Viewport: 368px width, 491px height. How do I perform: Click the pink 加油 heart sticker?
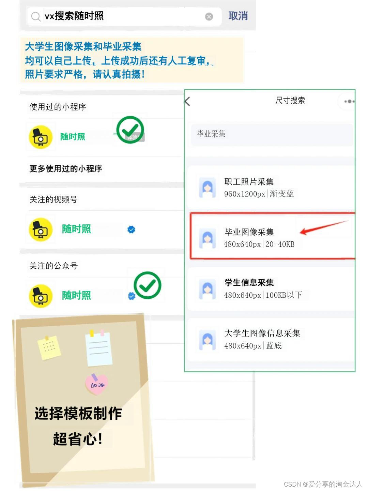pyautogui.click(x=97, y=384)
